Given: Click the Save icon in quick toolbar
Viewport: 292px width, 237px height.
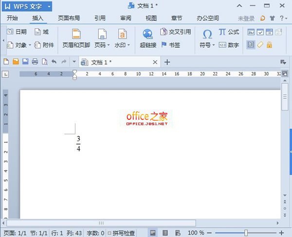Looking at the screenshot, I should point(25,62).
